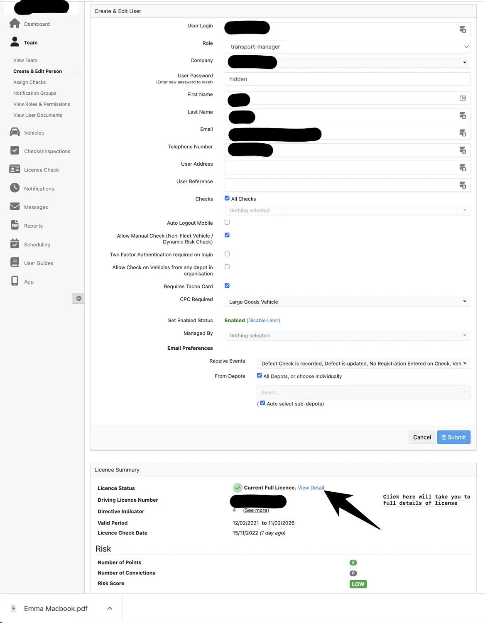Open the Role dropdown showing transport-manager
The image size is (485, 623).
coord(347,47)
